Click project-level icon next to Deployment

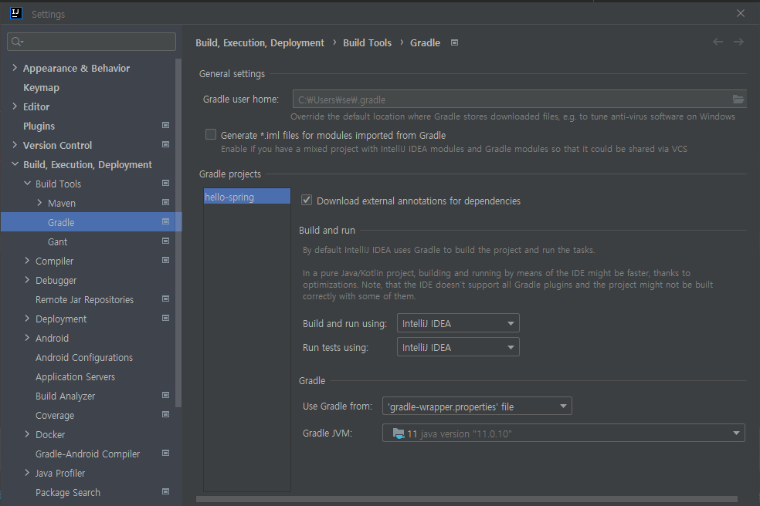(x=165, y=318)
